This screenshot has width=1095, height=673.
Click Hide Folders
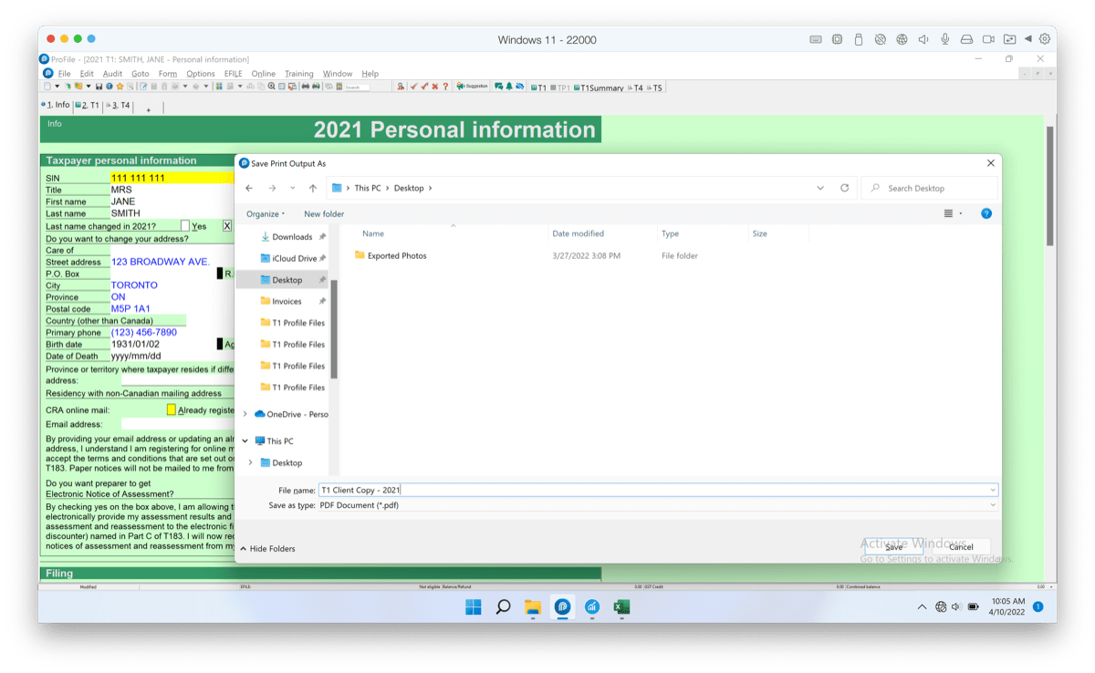tap(267, 549)
